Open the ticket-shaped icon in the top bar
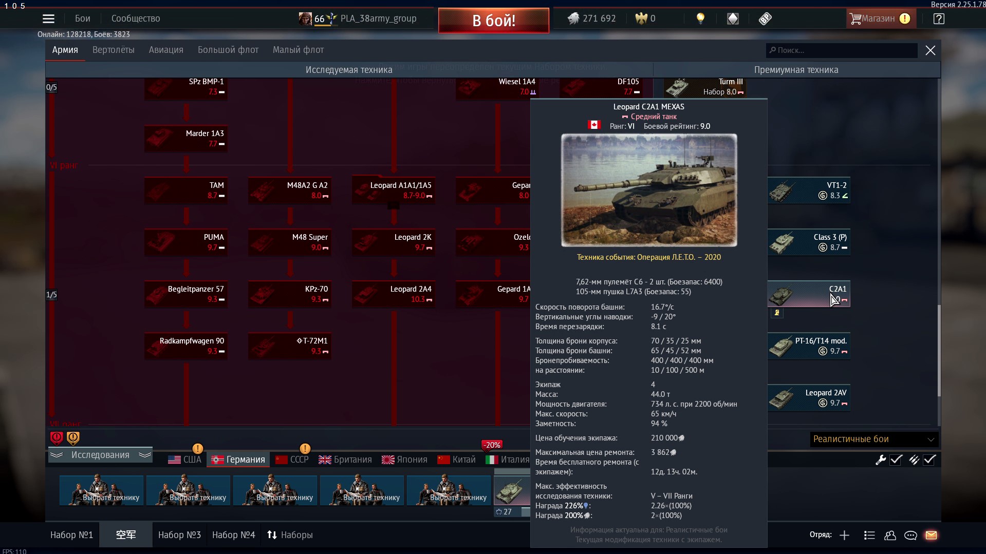 765,18
